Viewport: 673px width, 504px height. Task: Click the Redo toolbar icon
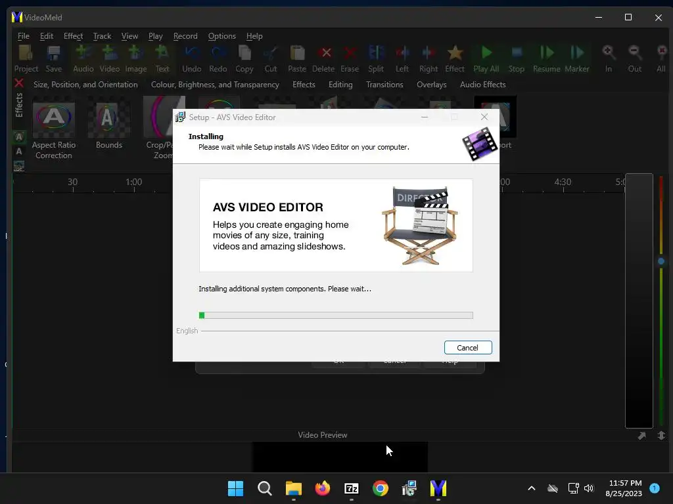click(218, 59)
